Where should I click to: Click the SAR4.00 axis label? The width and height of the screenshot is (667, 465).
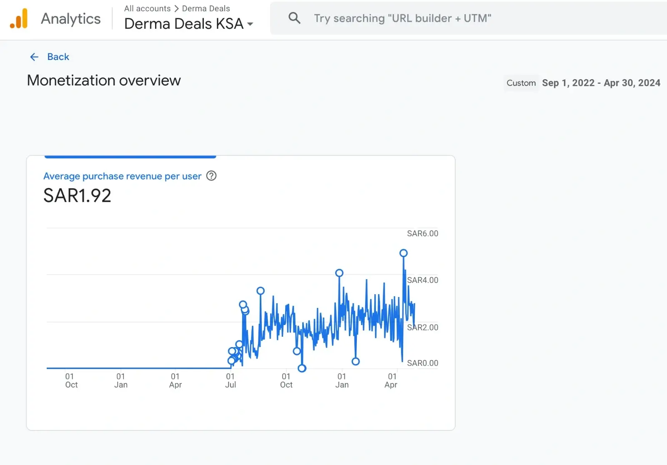423,280
